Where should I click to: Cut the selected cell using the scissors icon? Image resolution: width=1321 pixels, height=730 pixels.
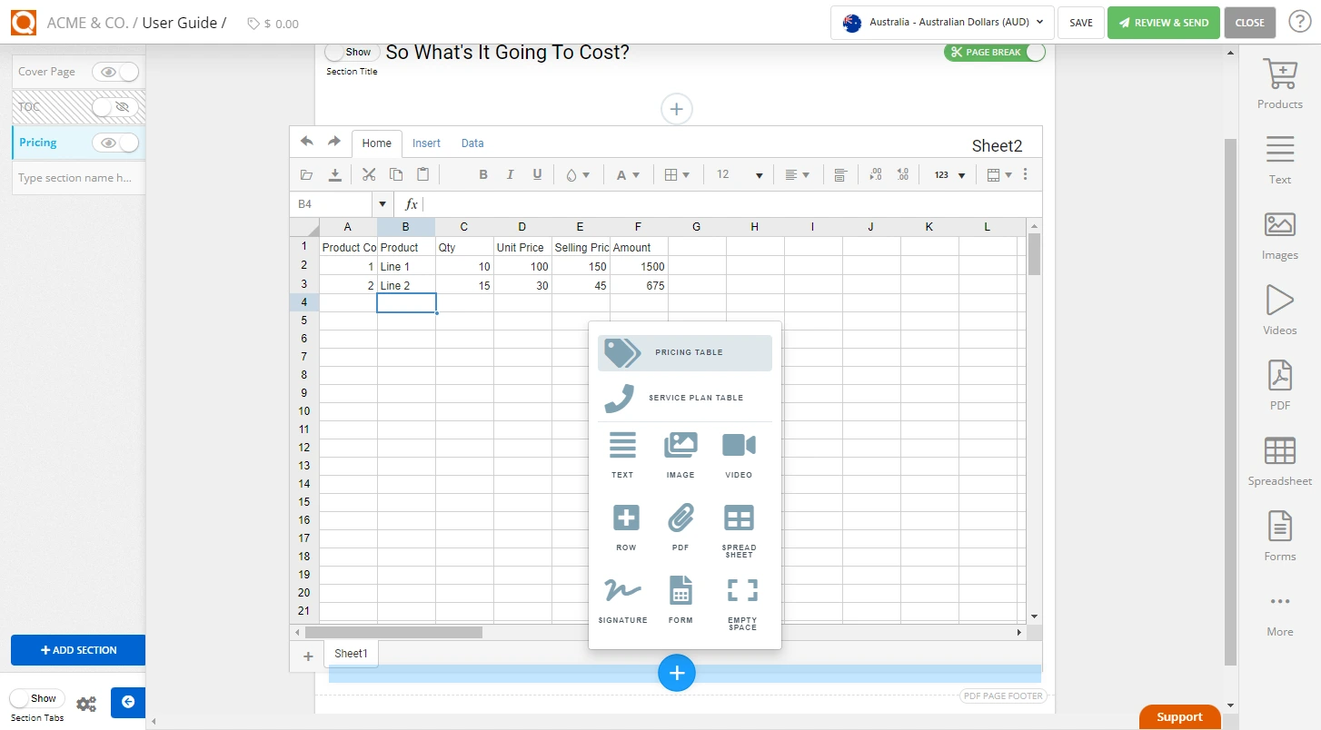[x=368, y=173]
